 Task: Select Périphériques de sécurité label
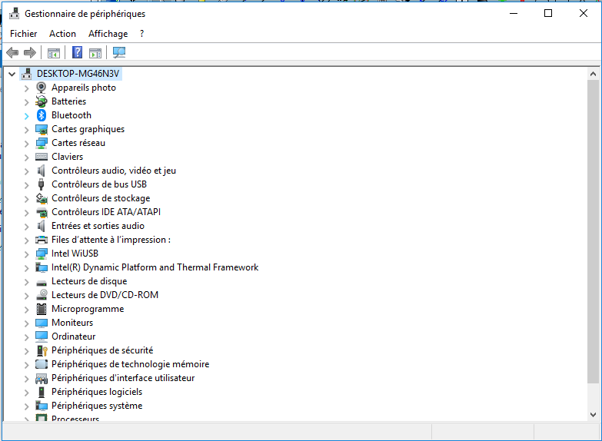click(x=102, y=350)
